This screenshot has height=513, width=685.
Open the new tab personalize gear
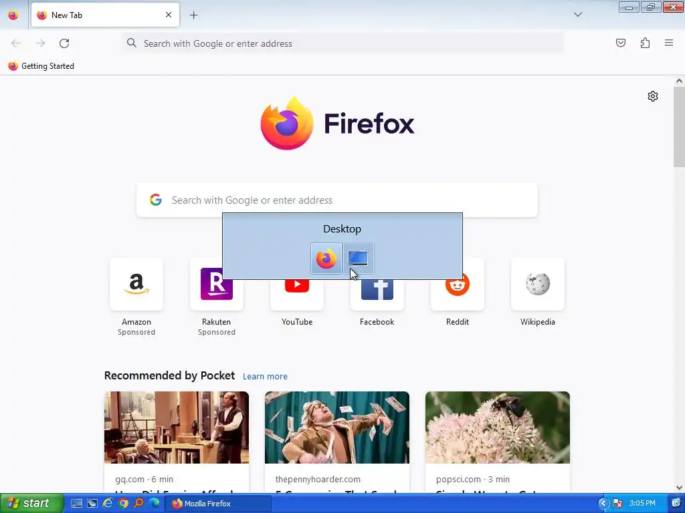click(653, 96)
